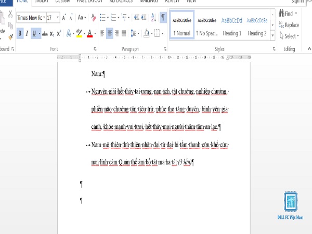312x234 pixels.
Task: Apply yellow text highlight color
Action: coord(79,33)
